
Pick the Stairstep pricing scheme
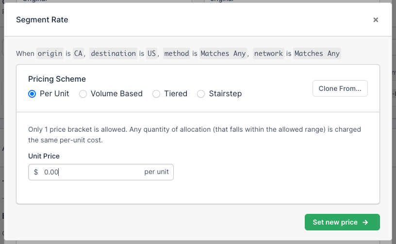pyautogui.click(x=201, y=94)
